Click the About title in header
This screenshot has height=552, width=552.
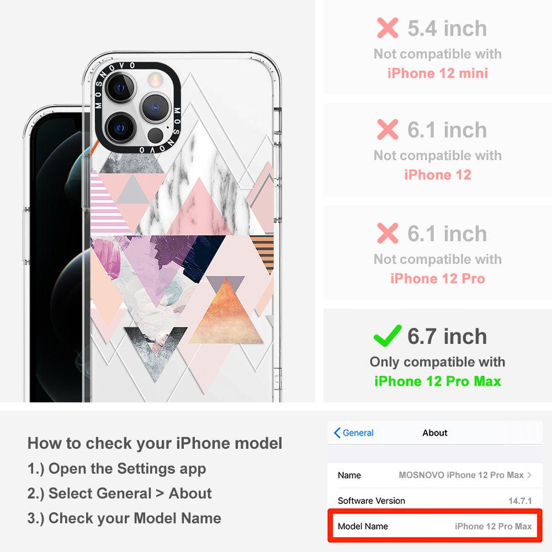[x=435, y=433]
